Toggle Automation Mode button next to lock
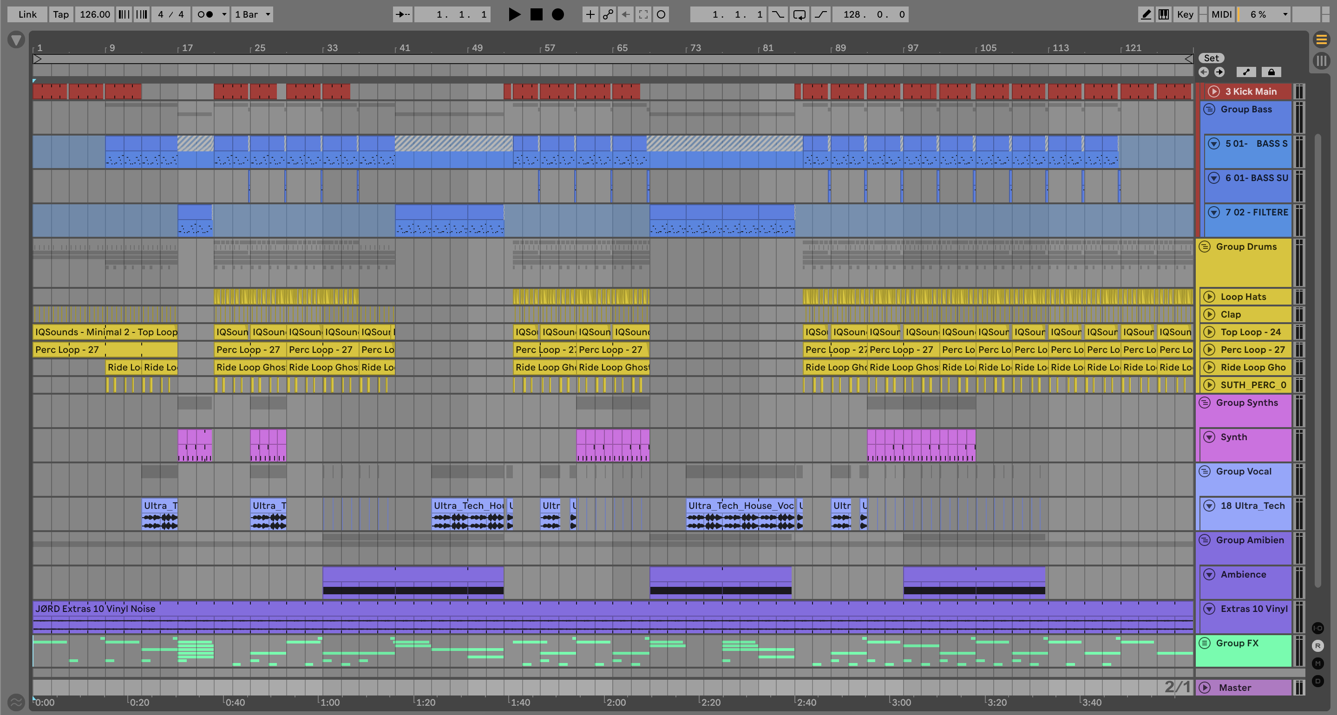The height and width of the screenshot is (715, 1337). coord(1246,72)
